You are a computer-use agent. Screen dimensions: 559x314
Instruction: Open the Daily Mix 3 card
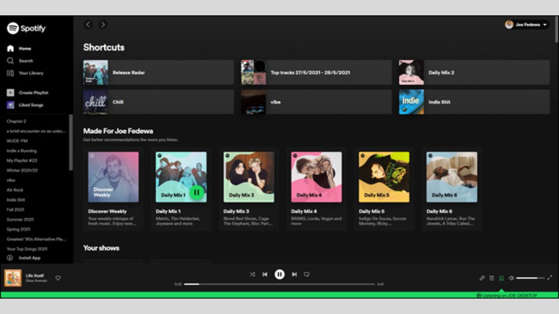click(x=249, y=188)
